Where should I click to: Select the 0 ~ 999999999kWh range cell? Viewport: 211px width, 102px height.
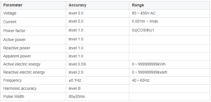[169, 64]
